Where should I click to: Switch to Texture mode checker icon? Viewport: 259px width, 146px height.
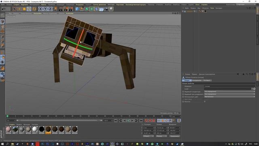tap(2, 26)
